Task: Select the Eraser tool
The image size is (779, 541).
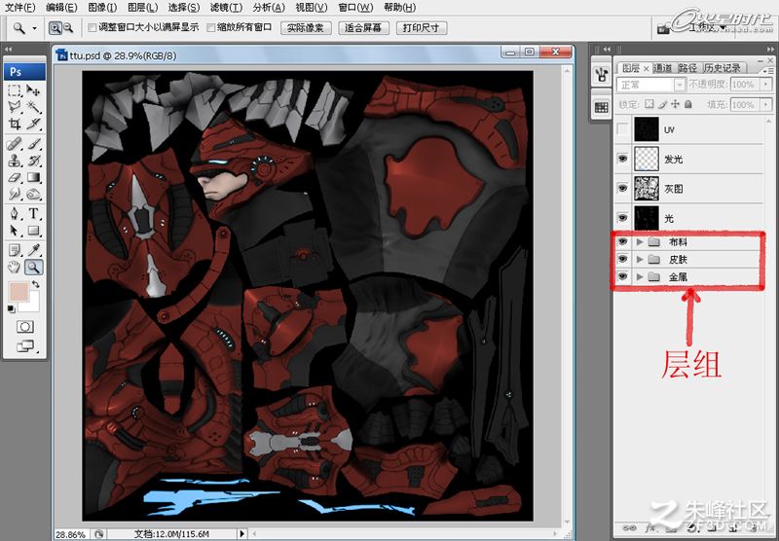Action: click(15, 177)
